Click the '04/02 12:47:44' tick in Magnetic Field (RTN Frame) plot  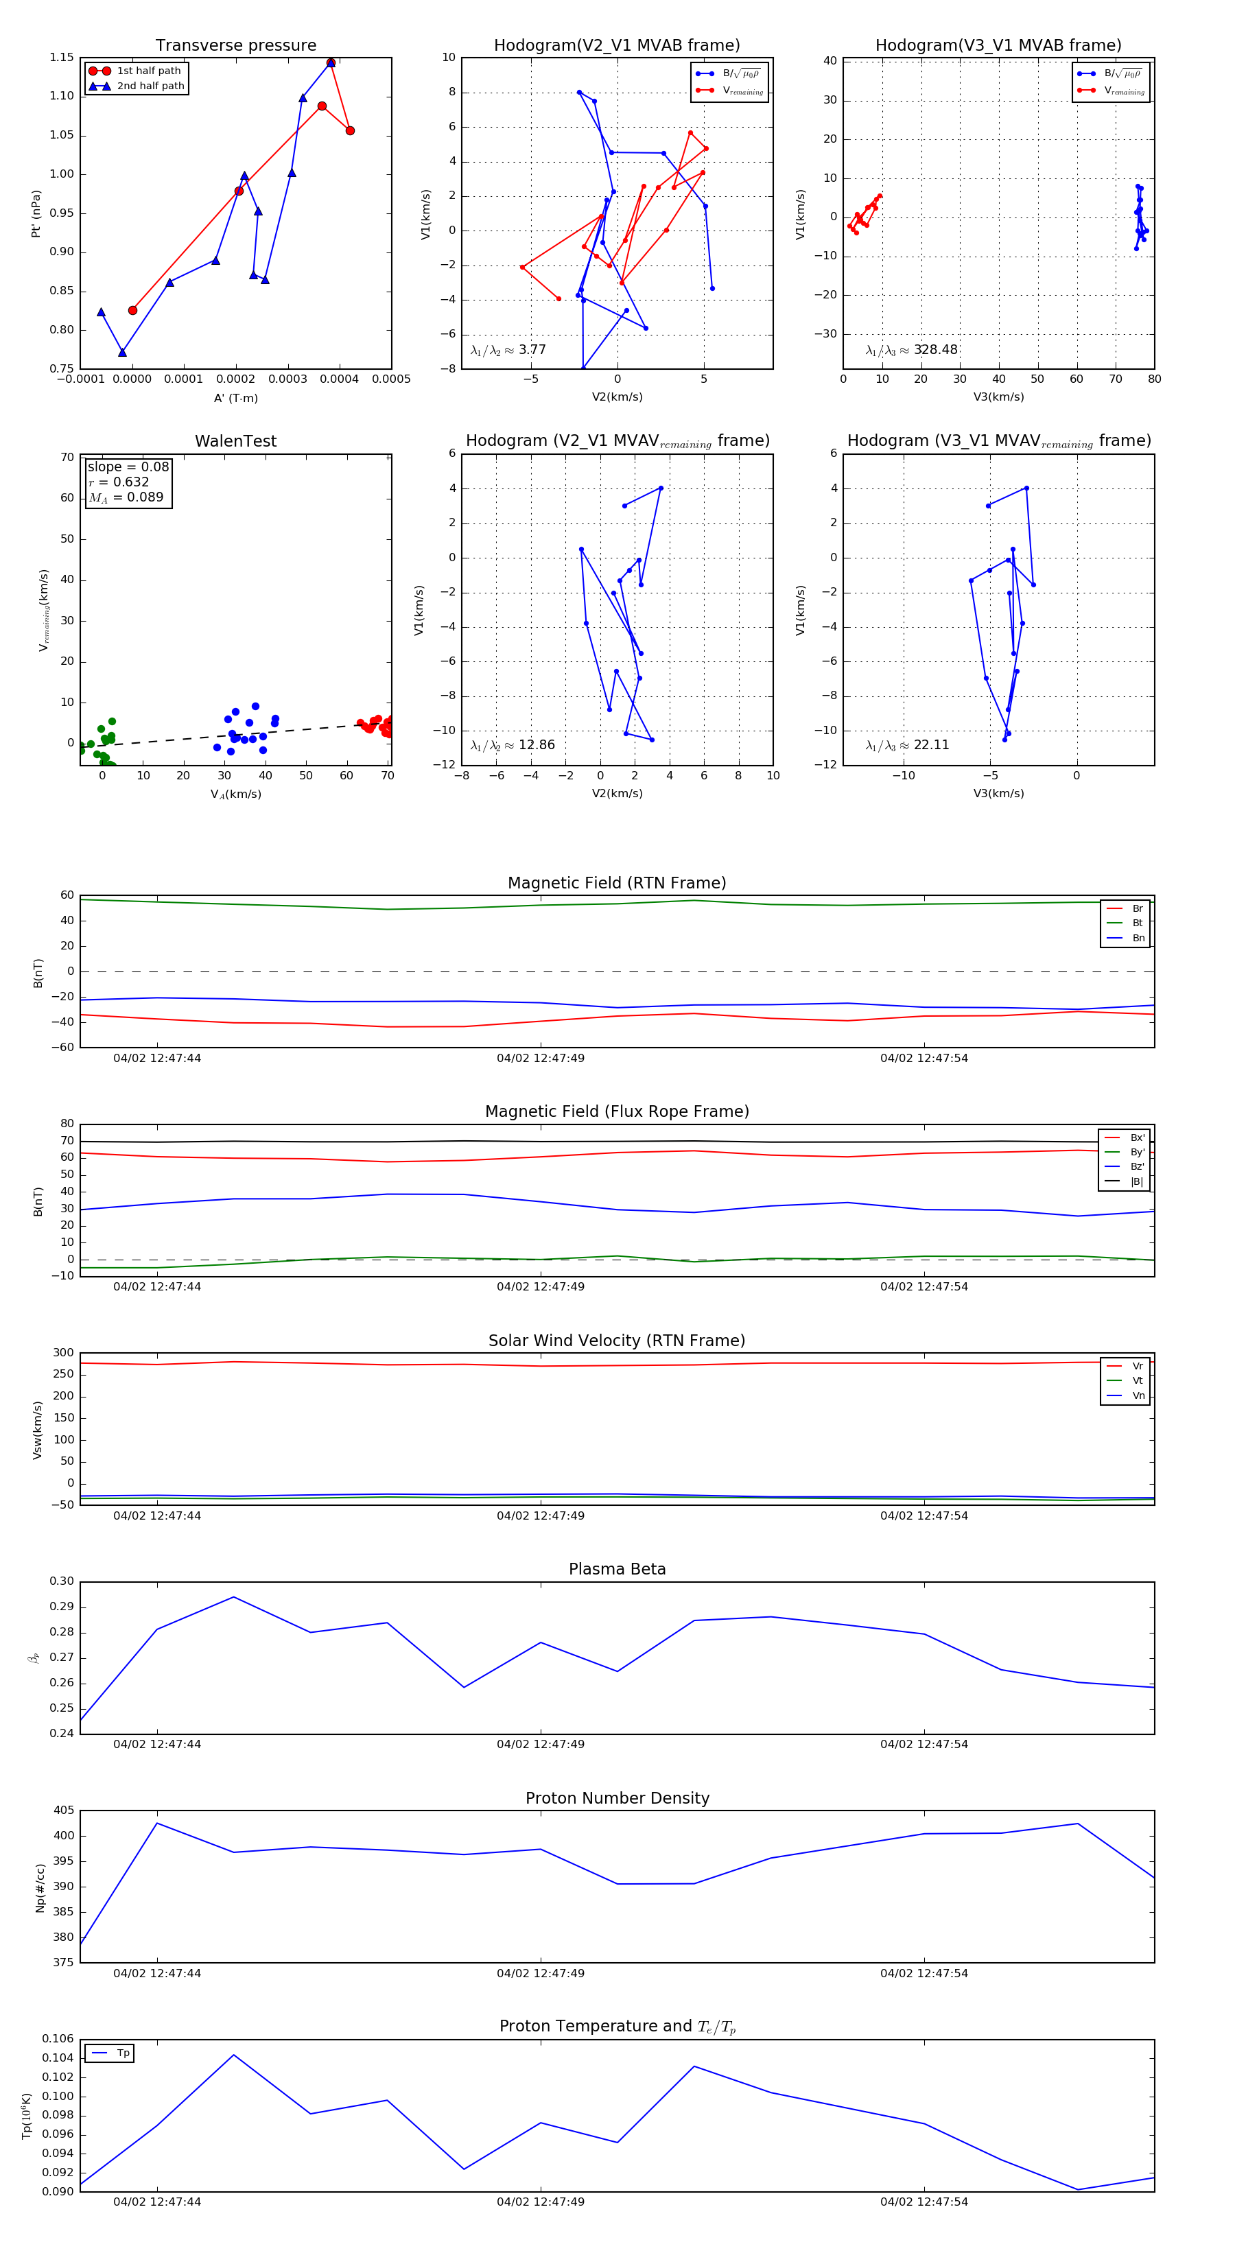click(157, 1058)
